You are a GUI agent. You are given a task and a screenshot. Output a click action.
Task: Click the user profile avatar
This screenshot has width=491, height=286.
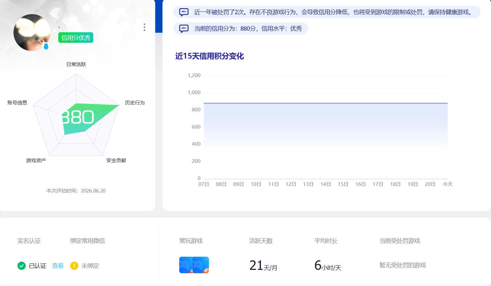click(x=32, y=33)
